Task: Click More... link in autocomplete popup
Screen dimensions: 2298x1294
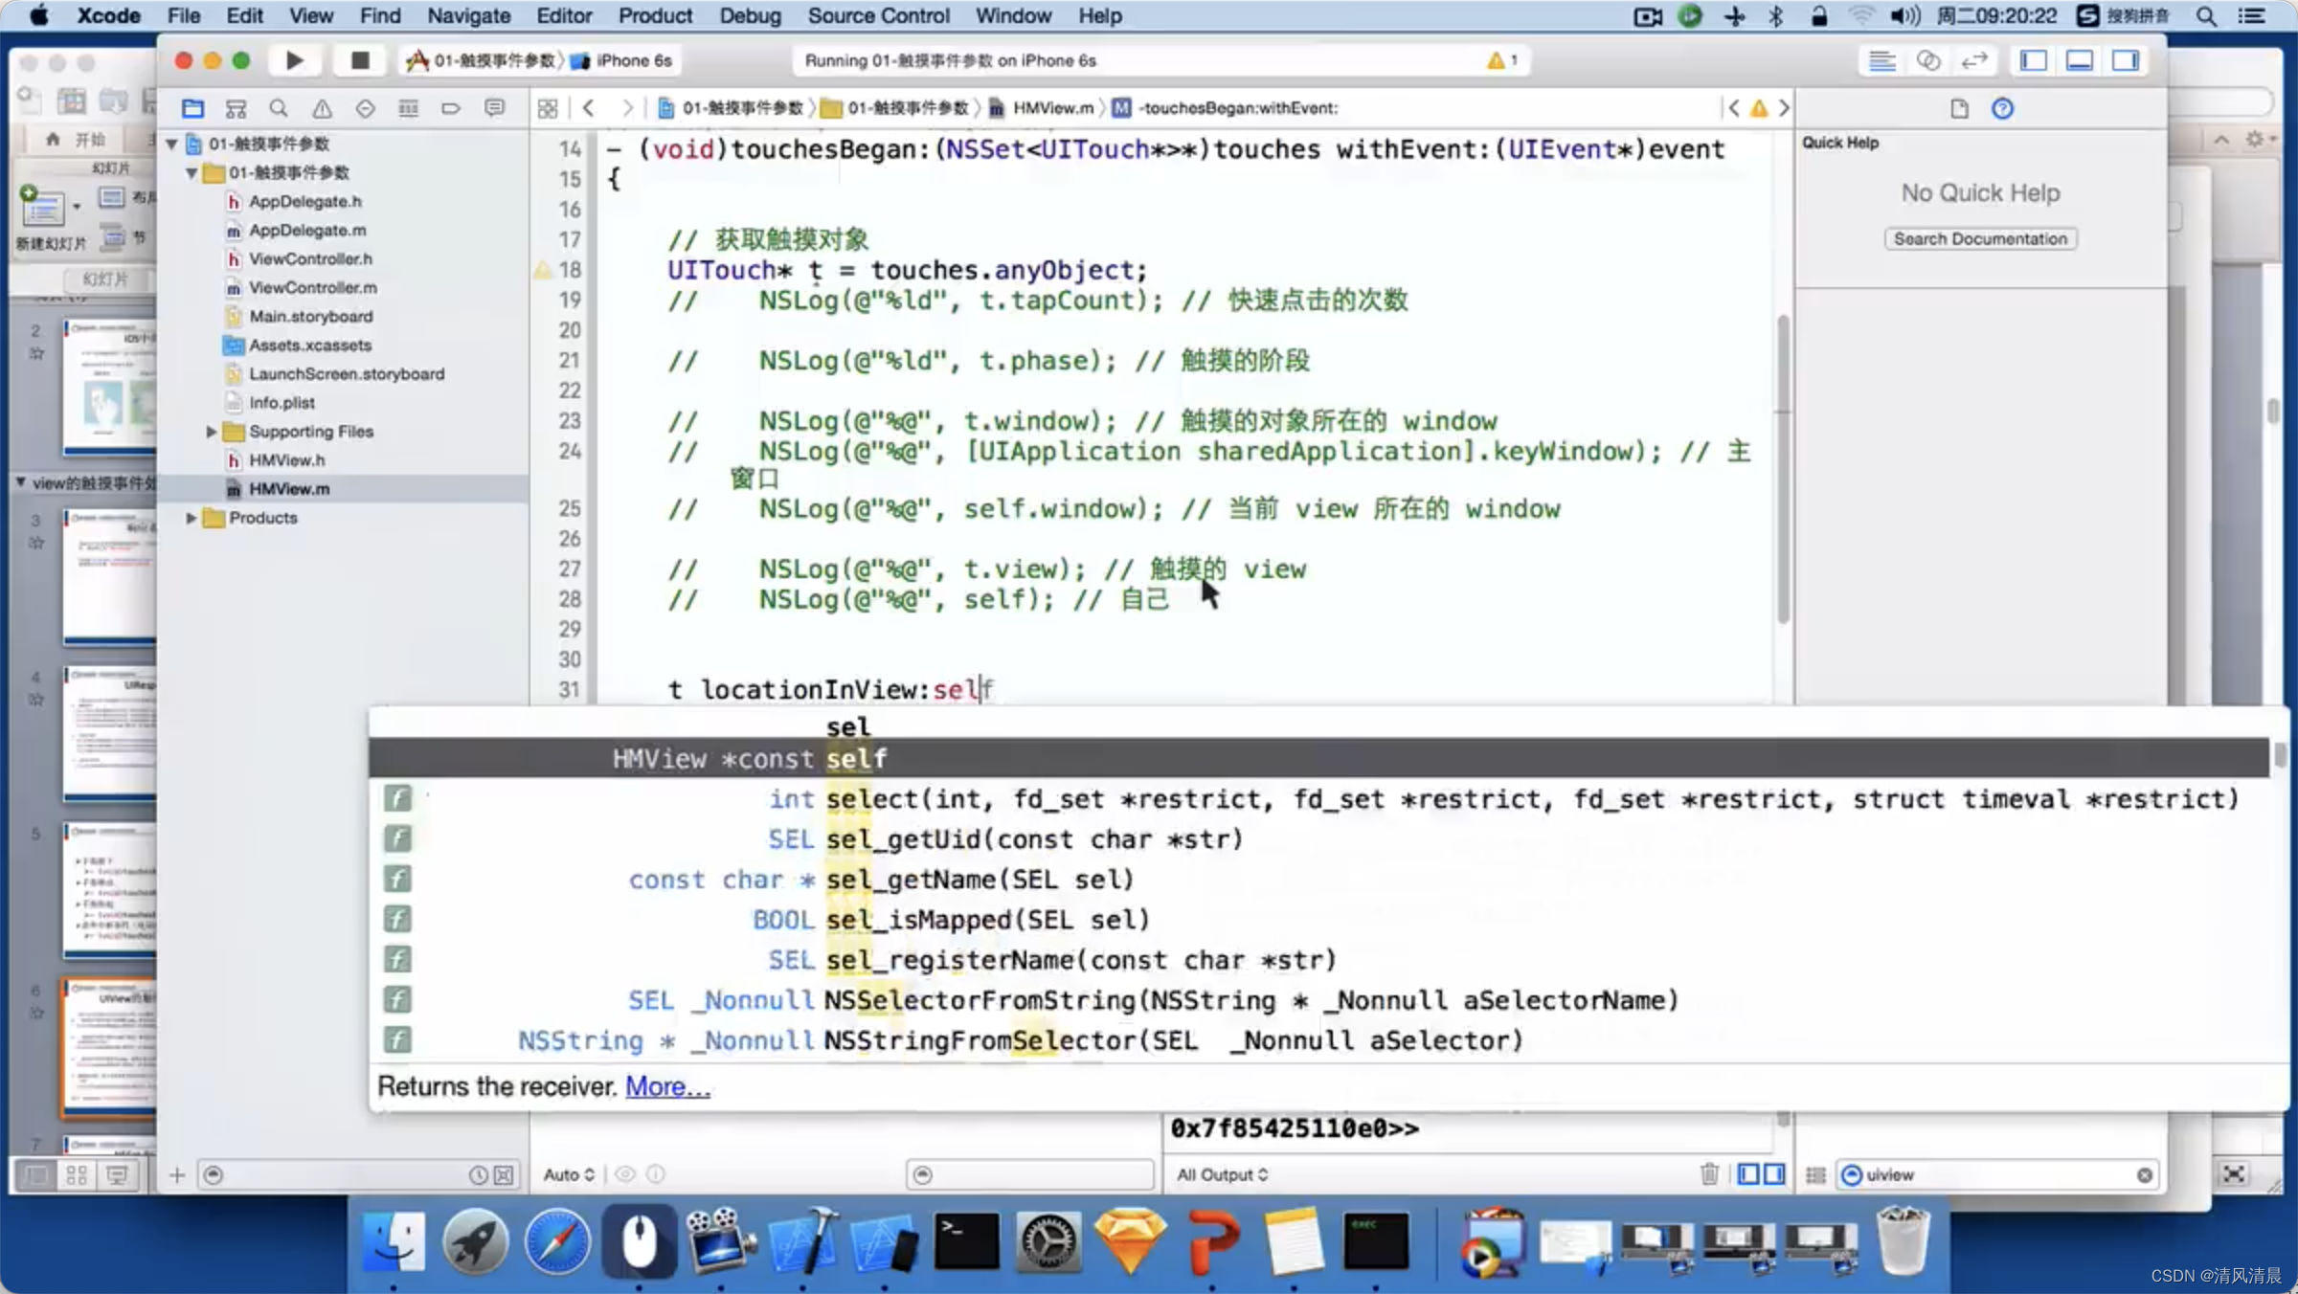Action: click(666, 1085)
